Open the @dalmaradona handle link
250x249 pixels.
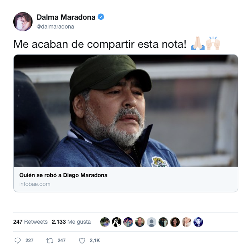(55, 27)
